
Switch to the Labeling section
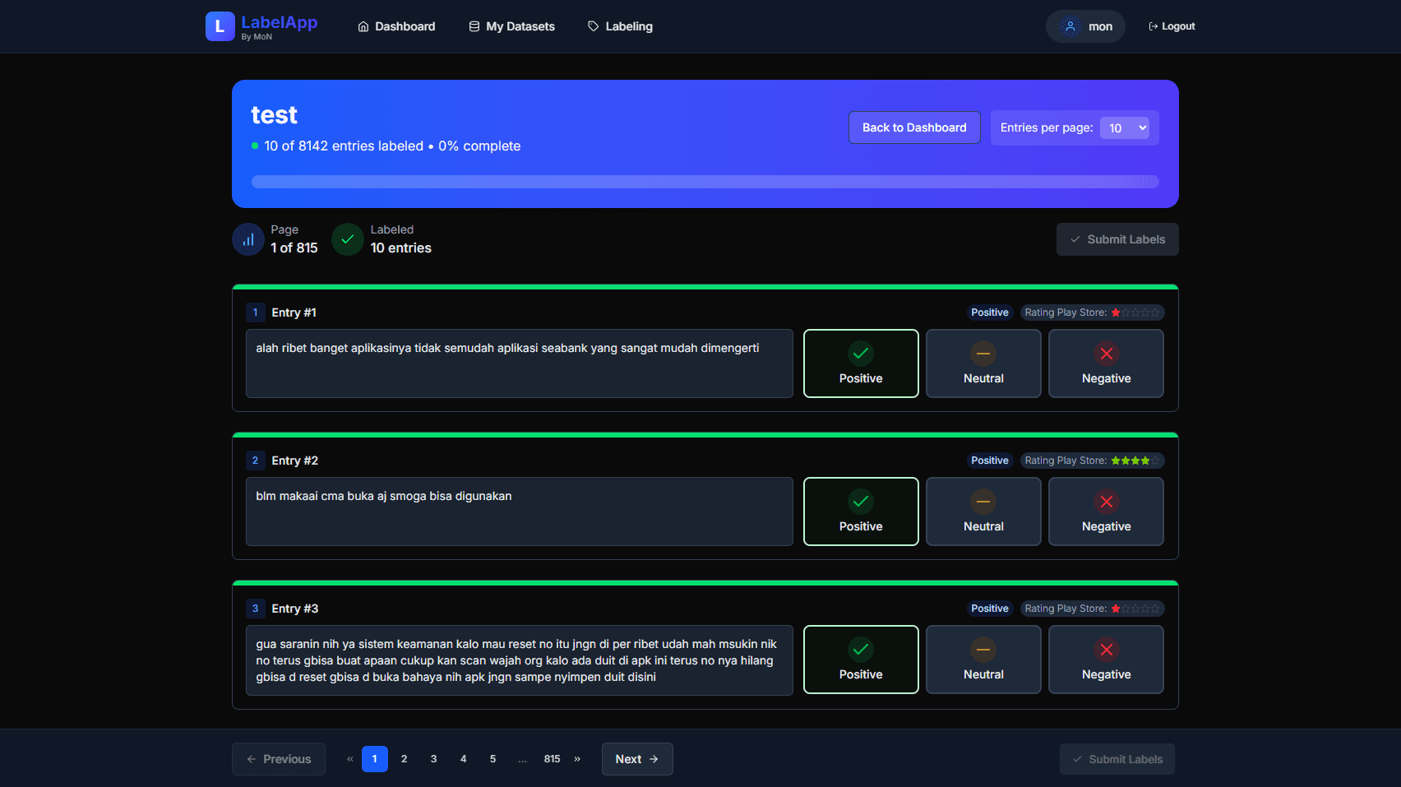(628, 25)
